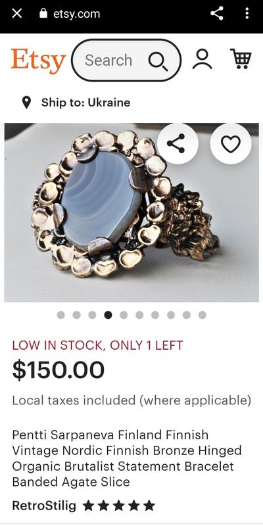Screen dimensions: 263x526
Task: Share this listing using the image share button
Action: [x=178, y=143]
